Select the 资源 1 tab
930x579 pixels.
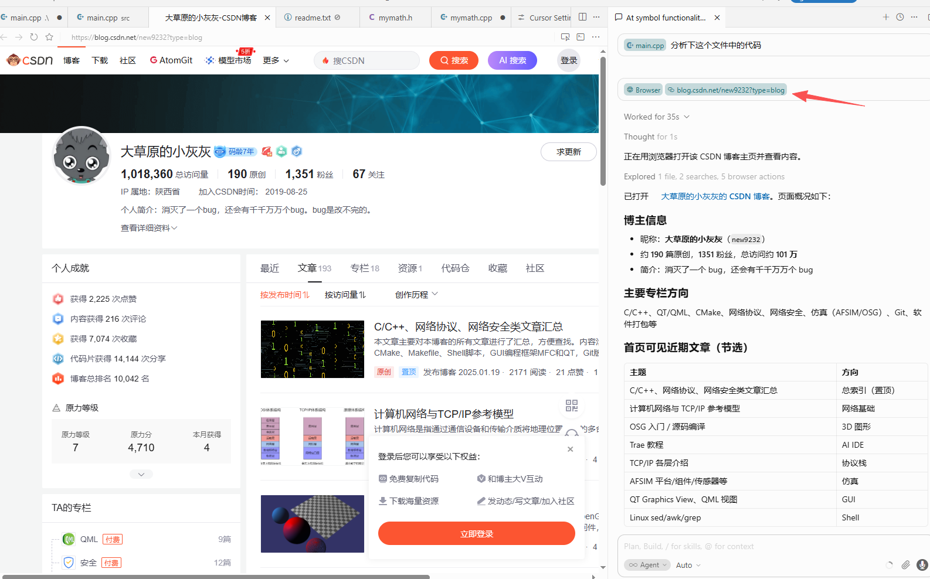pyautogui.click(x=410, y=268)
